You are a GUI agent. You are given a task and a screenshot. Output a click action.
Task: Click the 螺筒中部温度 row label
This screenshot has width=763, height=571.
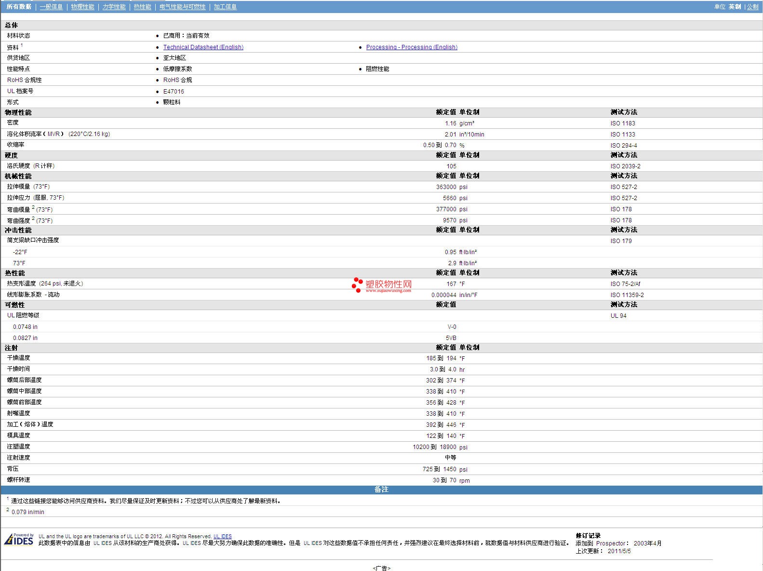(24, 391)
